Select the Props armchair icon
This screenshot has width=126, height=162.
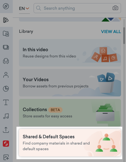[6, 61]
